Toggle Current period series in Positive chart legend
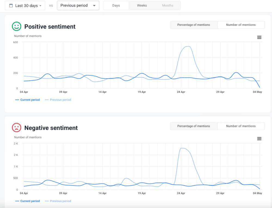This screenshot has height=208, width=272. (27, 100)
